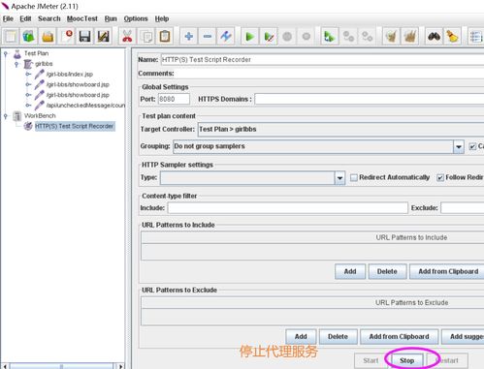Select HTTP(S) Test Script Recorder tree item

(75, 126)
